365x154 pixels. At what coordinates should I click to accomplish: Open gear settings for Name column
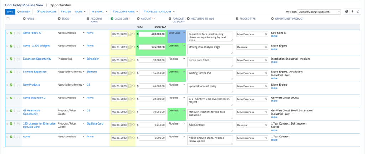click(24, 19)
